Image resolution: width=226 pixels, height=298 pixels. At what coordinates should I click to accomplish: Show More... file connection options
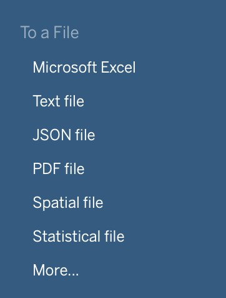[56, 270]
